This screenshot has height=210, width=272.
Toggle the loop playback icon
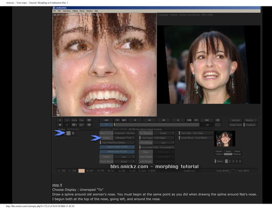point(218,120)
